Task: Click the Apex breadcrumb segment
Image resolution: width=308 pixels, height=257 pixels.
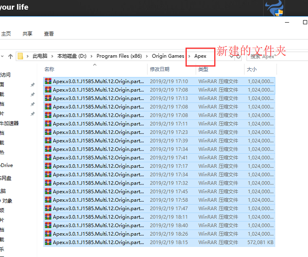Action: 200,56
